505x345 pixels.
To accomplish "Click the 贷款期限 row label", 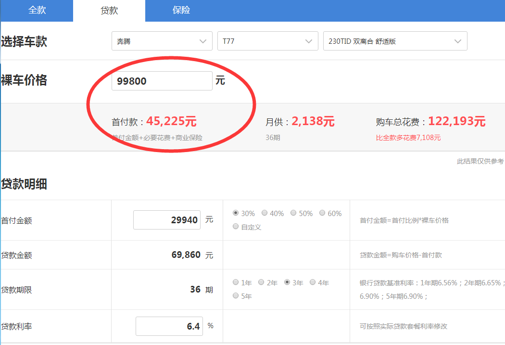I will coord(16,290).
